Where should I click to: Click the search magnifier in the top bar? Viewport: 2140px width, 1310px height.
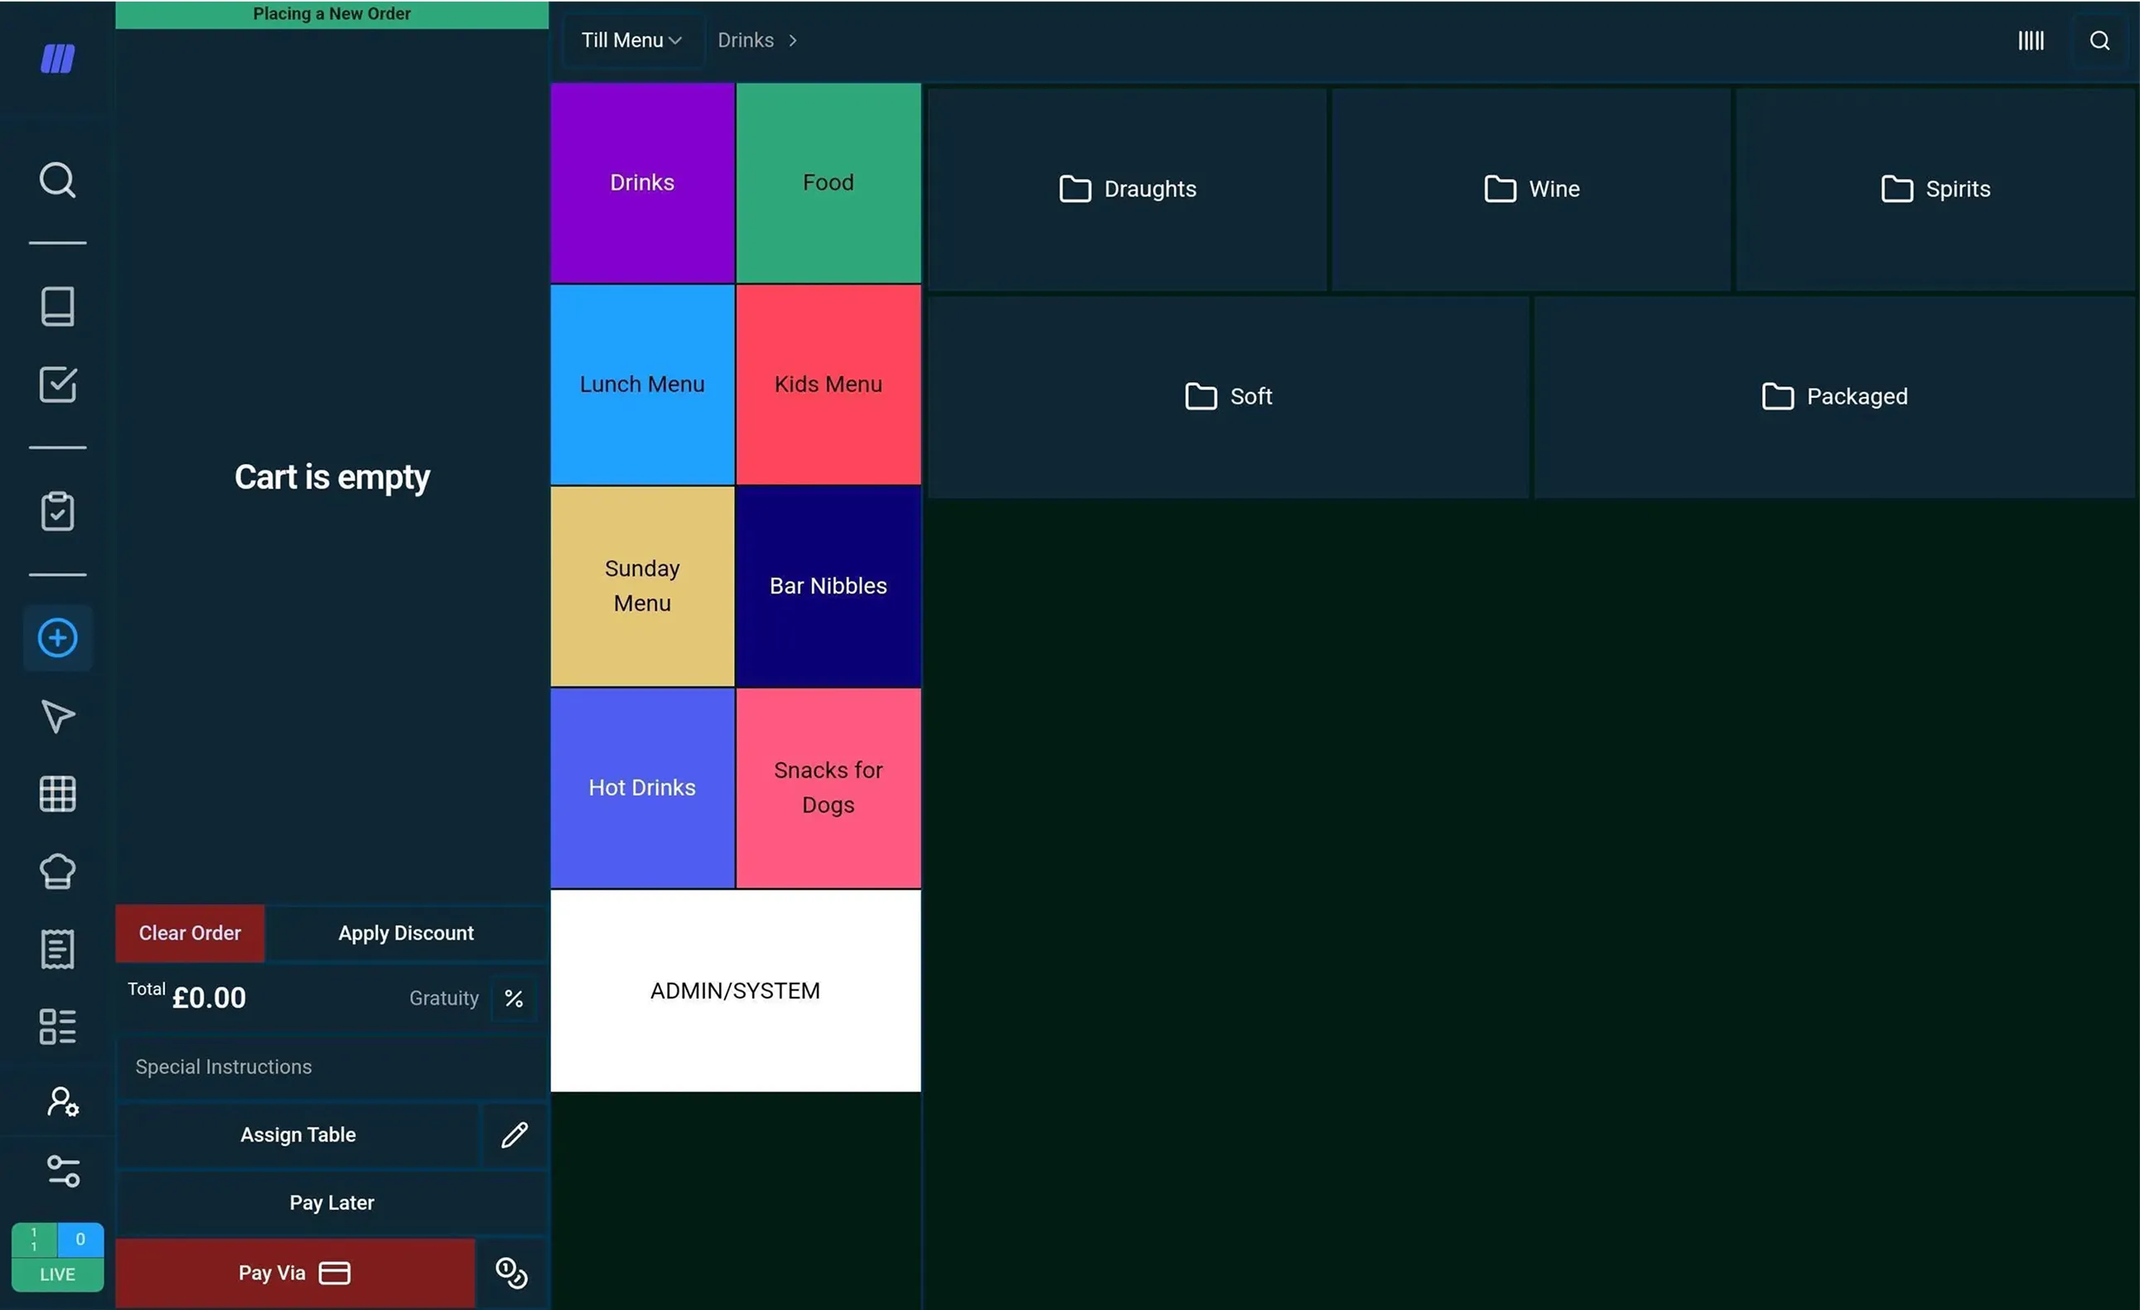(x=2101, y=40)
